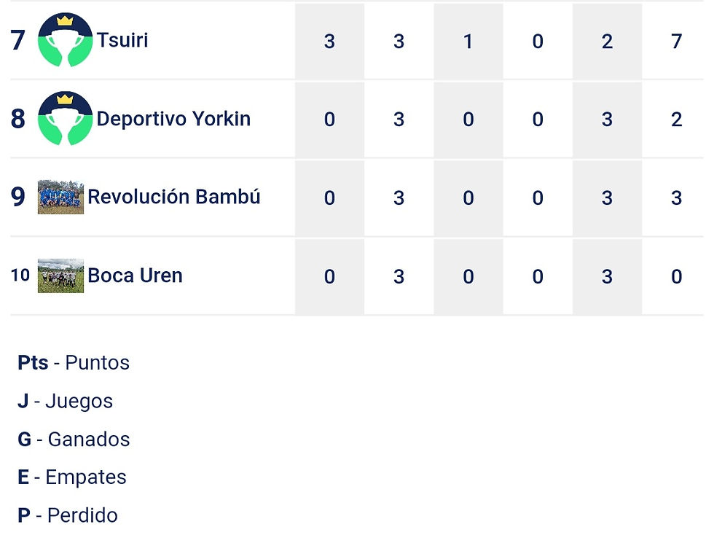Select the E - Empates legend entry
Viewport: 714px width, 535px height.
tap(72, 477)
